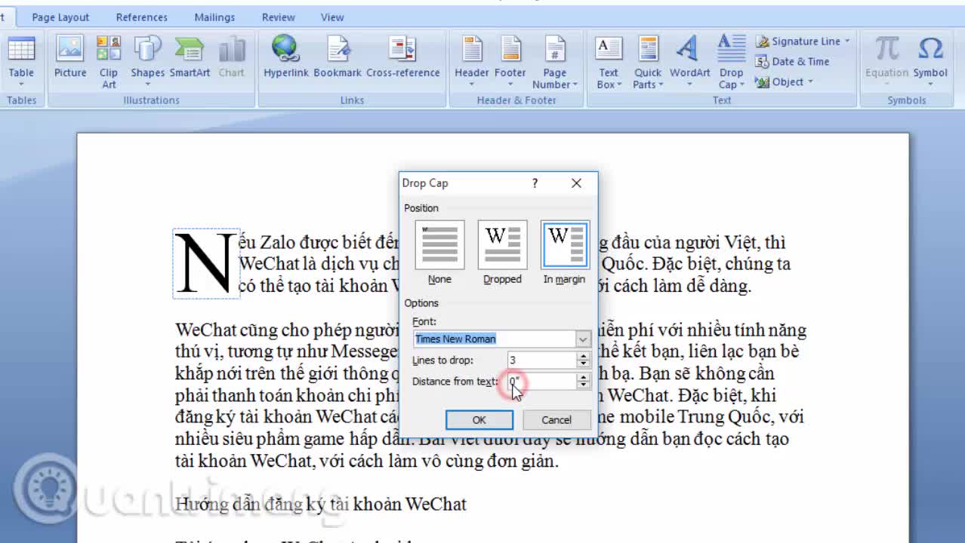Insert a Chart
The width and height of the screenshot is (965, 543).
[x=232, y=57]
